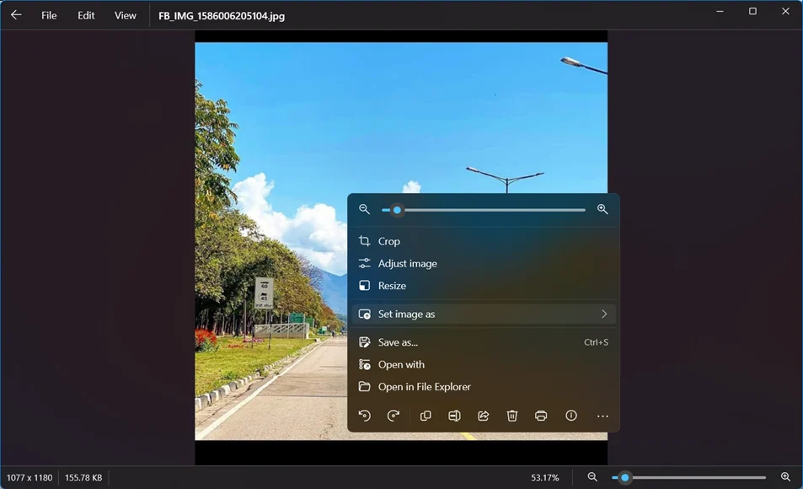Click zoom out magnifier in context menu
The height and width of the screenshot is (489, 803).
364,209
